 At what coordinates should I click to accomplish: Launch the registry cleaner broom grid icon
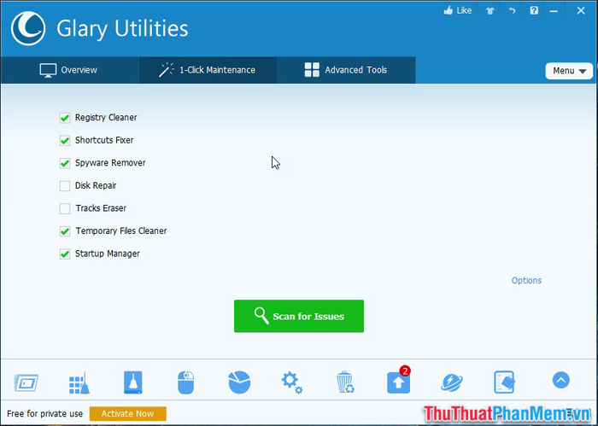(79, 382)
